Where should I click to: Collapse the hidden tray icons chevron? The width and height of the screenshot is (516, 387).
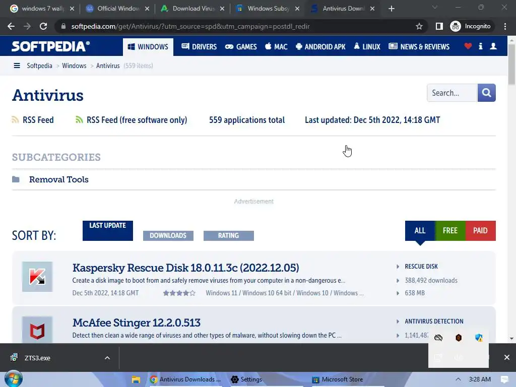[458, 379]
